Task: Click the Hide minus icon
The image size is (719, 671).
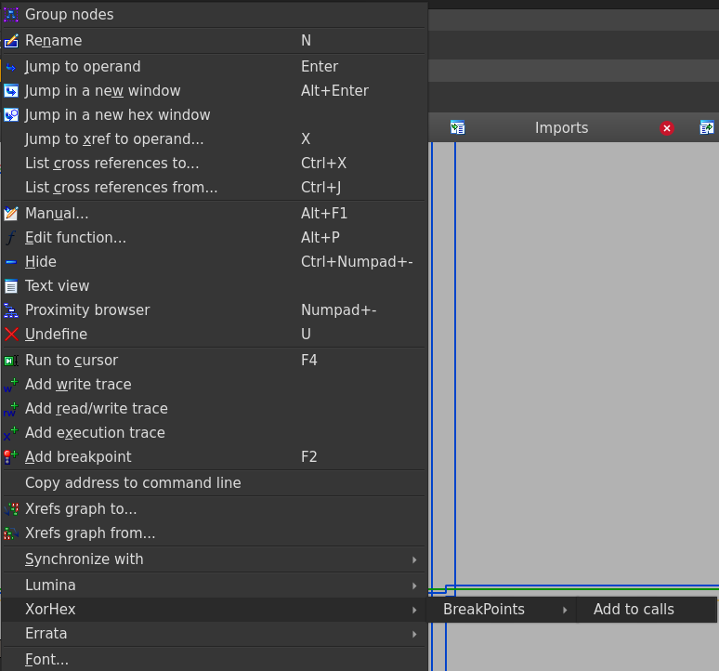Action: [11, 262]
